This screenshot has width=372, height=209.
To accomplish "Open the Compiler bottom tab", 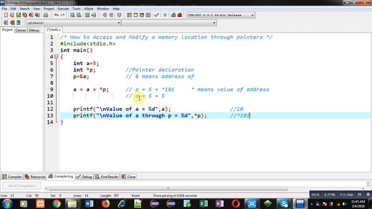I will click(x=12, y=176).
